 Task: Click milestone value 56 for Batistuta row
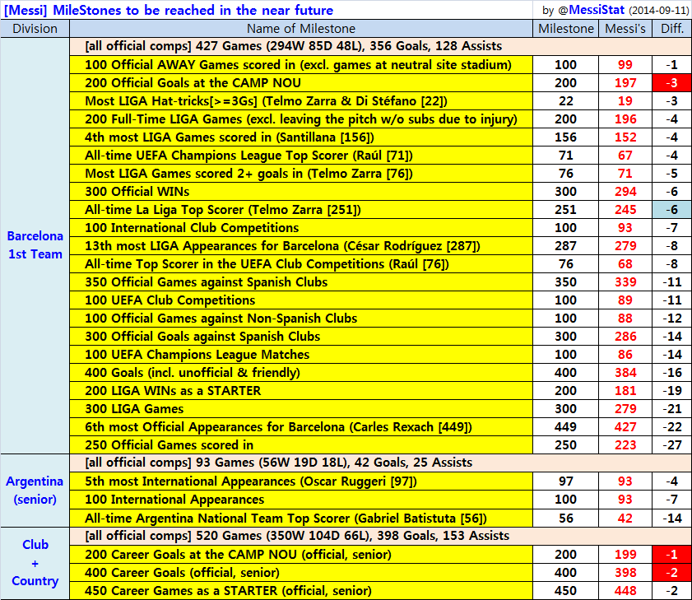coord(566,518)
